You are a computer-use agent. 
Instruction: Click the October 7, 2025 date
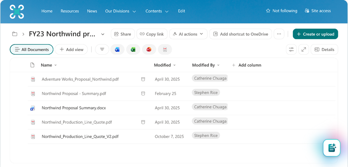(169, 136)
